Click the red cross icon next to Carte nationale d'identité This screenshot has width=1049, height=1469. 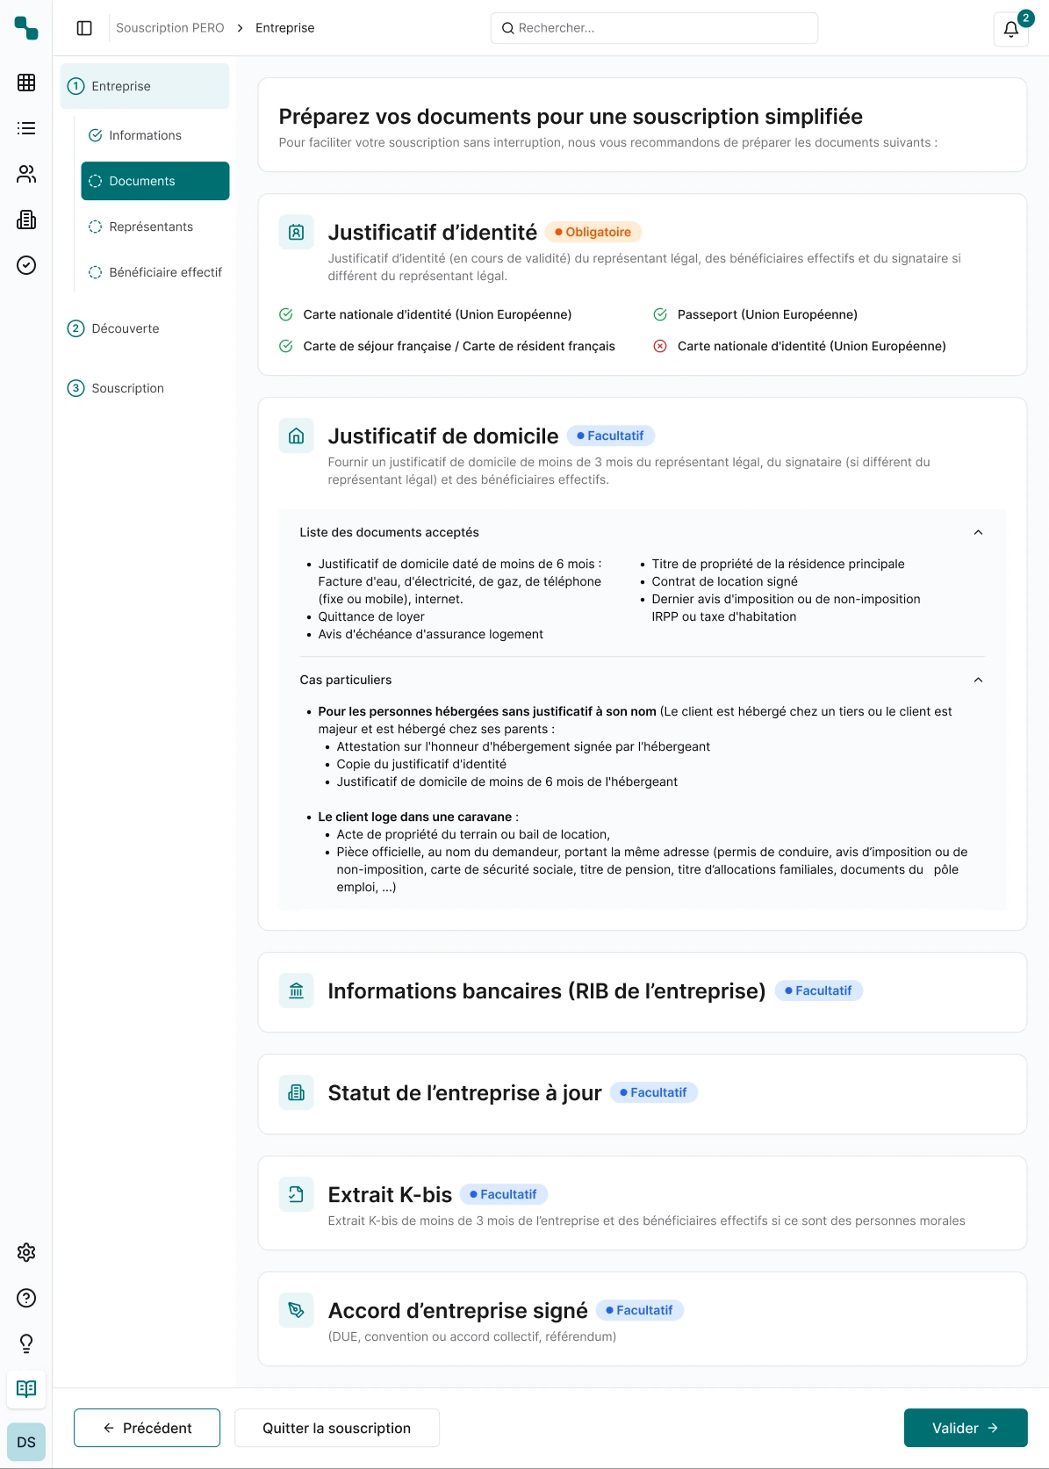point(660,346)
